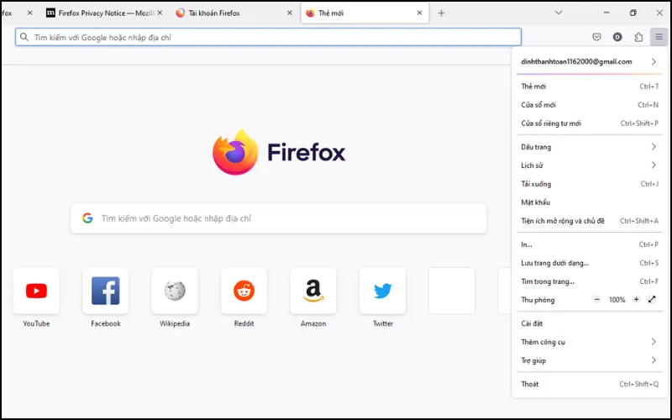Open Reddit shortcut tile
This screenshot has width=672, height=420.
point(244,291)
